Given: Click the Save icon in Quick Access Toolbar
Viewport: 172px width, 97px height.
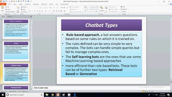Looking at the screenshot, I should (4, 1).
